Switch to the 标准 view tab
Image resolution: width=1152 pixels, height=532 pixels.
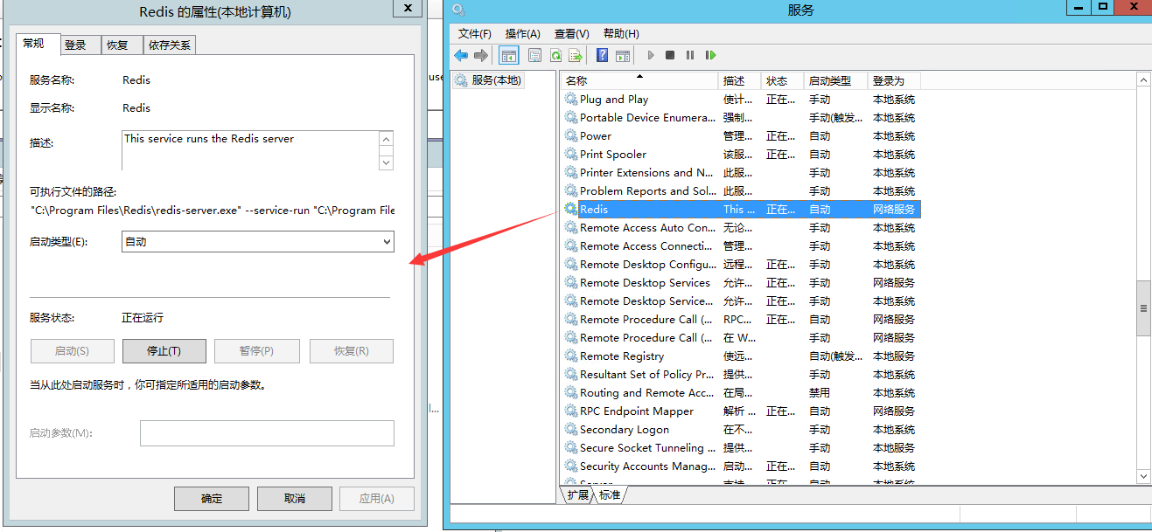click(610, 494)
